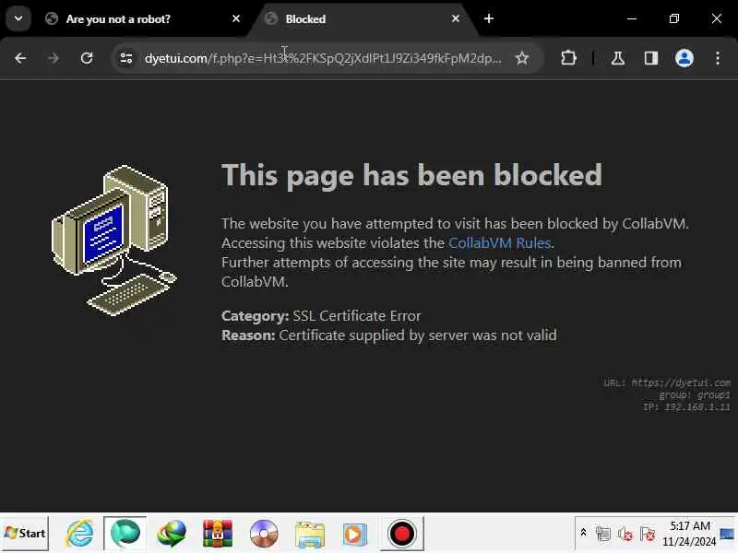Open the CollabVM Rules link

click(499, 243)
